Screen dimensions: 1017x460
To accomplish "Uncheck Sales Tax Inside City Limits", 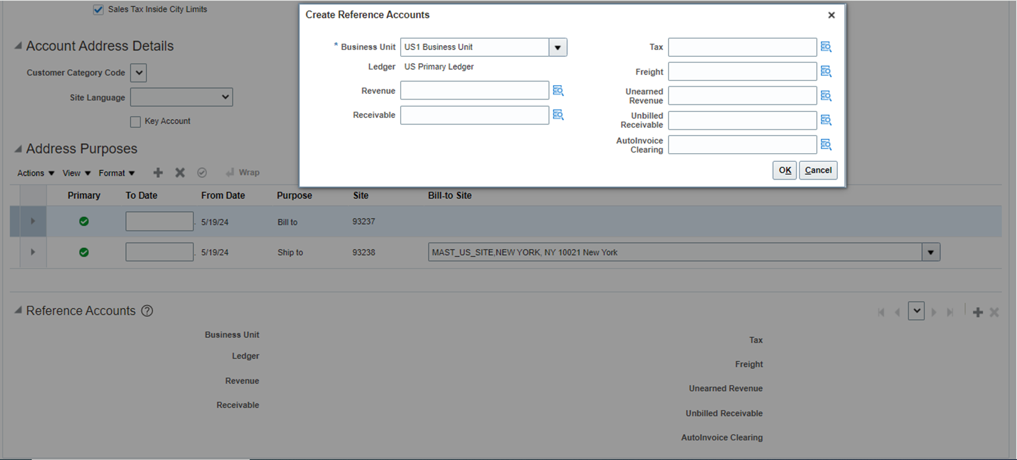I will pos(98,10).
